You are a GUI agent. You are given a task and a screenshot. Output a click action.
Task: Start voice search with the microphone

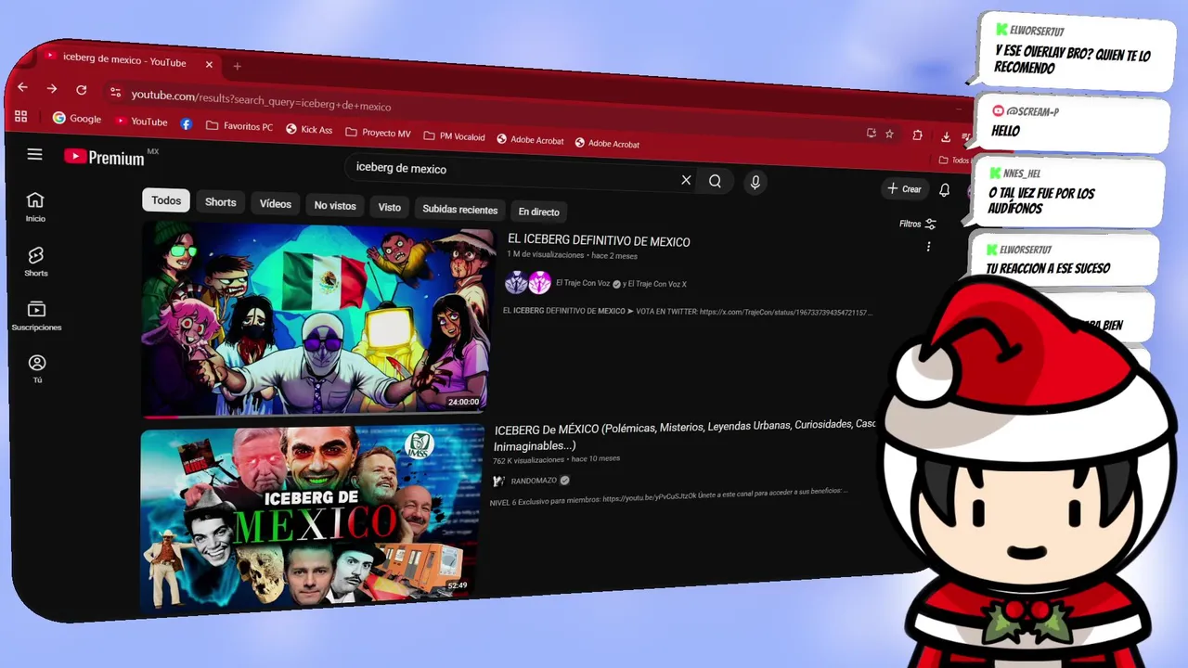[755, 183]
